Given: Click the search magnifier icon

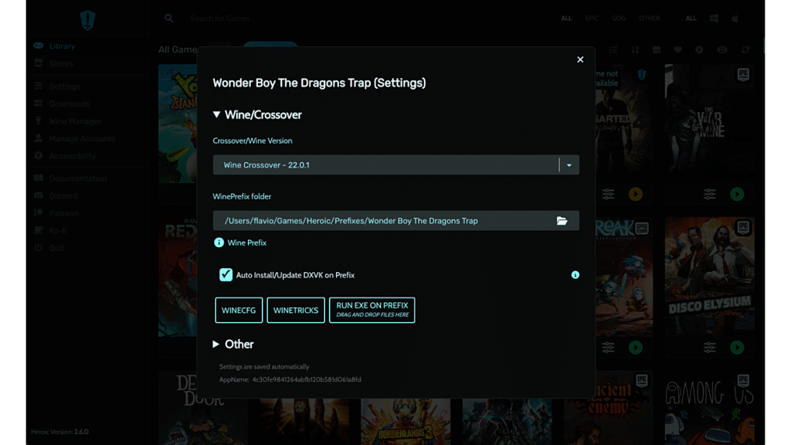Looking at the screenshot, I should tap(169, 19).
